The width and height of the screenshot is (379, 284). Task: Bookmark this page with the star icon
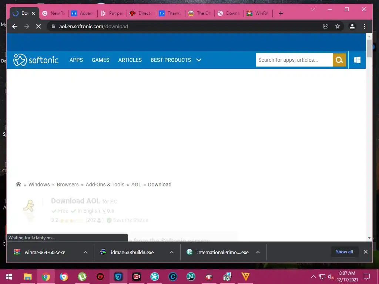pos(338,26)
